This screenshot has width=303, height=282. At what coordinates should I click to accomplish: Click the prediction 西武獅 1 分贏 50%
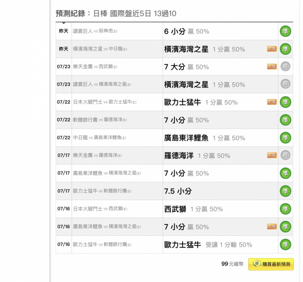pos(193,209)
